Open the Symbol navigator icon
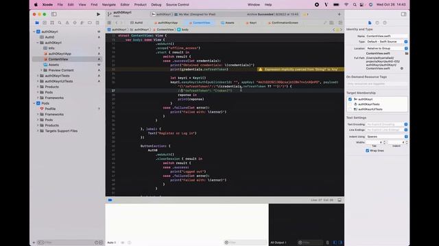 pos(52,23)
